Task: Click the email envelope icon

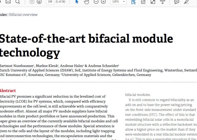Action: (x=8, y=2)
